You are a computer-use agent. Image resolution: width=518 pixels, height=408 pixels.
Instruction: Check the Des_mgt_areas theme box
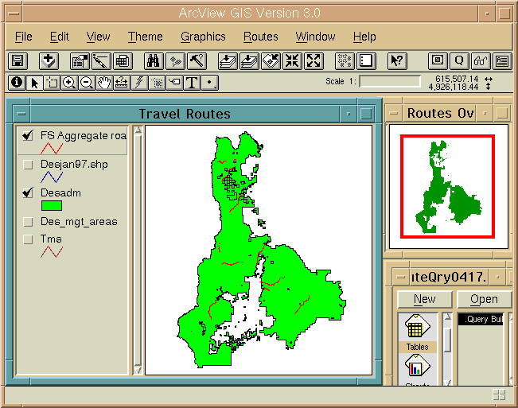[28, 221]
